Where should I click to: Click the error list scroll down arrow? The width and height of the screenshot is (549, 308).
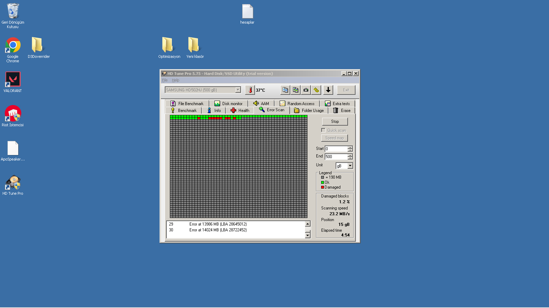(x=307, y=235)
